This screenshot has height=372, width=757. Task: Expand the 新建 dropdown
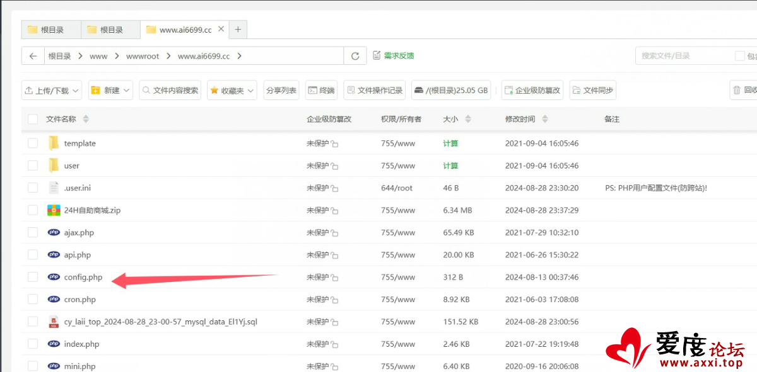pos(110,90)
